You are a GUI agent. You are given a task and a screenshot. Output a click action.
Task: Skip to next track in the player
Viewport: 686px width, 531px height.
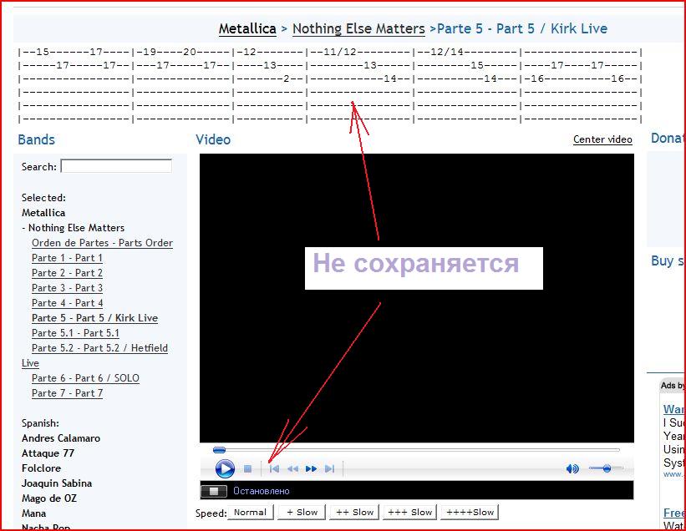pyautogui.click(x=329, y=469)
